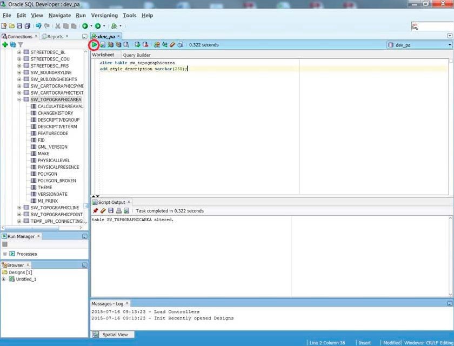Save the Script Output results
The image size is (454, 346).
(110, 210)
